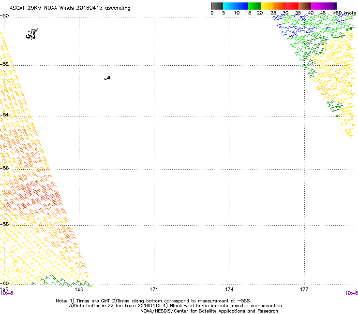Viewport: 358px width, 314px height.
Task: Click the '25' label under the color scale
Action: pos(273,13)
